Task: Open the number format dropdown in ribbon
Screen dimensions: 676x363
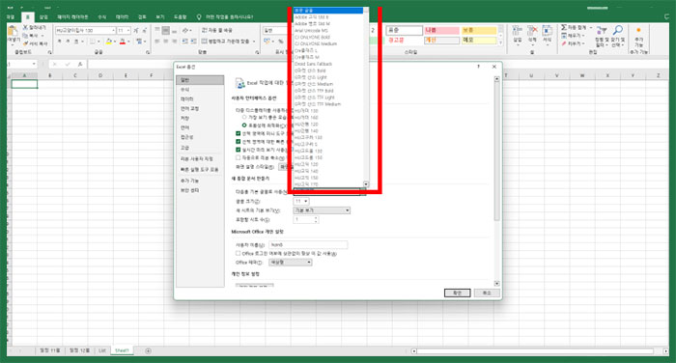Action: click(275, 30)
